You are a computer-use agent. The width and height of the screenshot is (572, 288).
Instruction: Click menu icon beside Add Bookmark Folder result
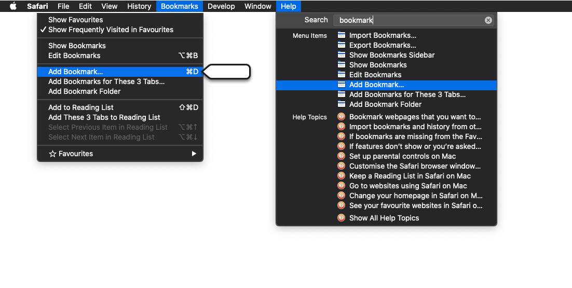click(342, 104)
